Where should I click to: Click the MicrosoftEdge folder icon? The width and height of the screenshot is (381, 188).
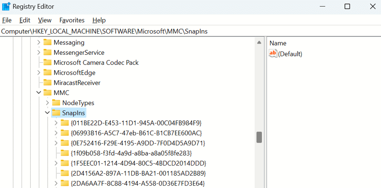point(47,73)
